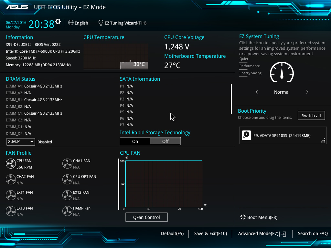Image resolution: width=331 pixels, height=248 pixels.
Task: Switch to next EZ System Tuning mode
Action: pos(307,92)
